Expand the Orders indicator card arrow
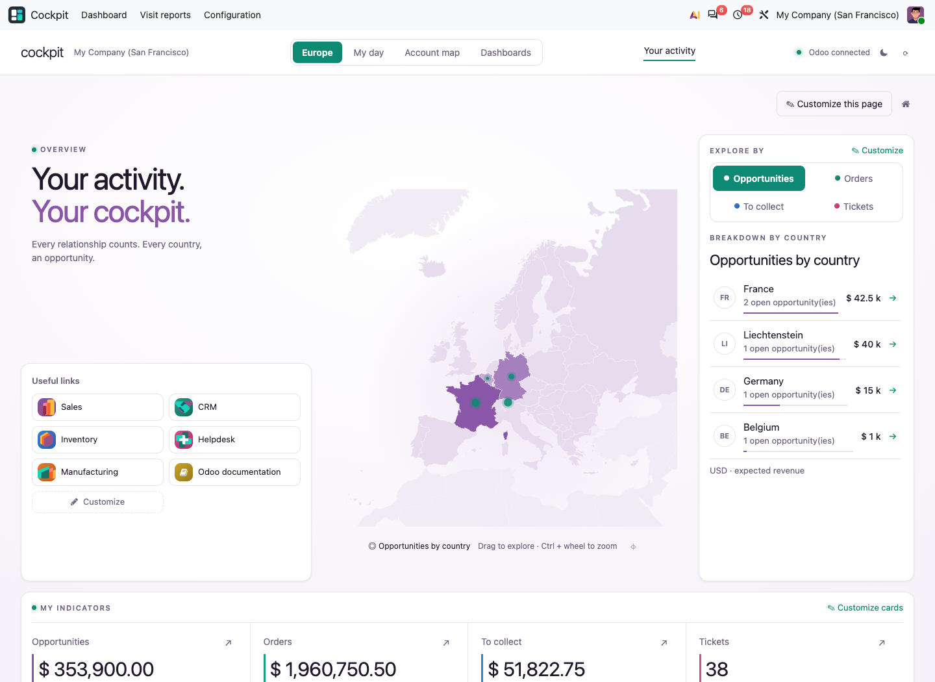Viewport: 935px width, 682px height. pos(446,643)
